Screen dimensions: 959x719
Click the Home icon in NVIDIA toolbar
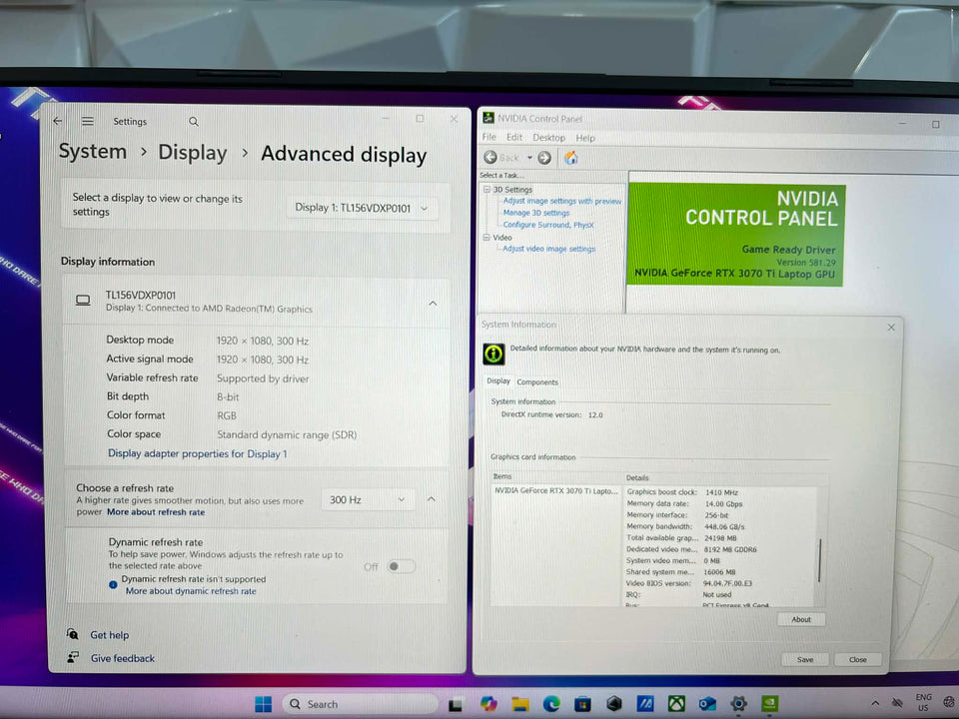[x=571, y=158]
